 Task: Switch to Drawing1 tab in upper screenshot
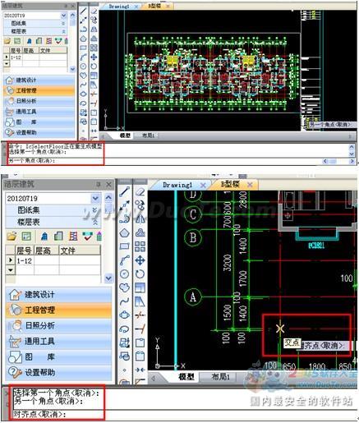coord(119,6)
